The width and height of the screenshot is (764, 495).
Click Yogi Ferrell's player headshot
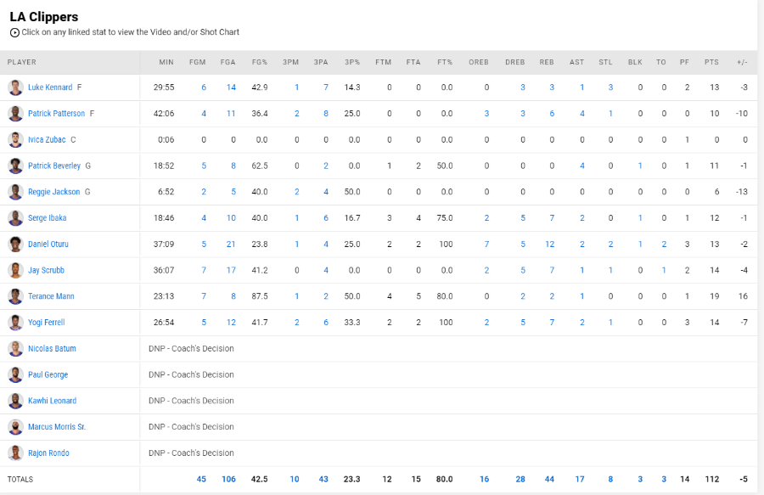click(x=15, y=323)
